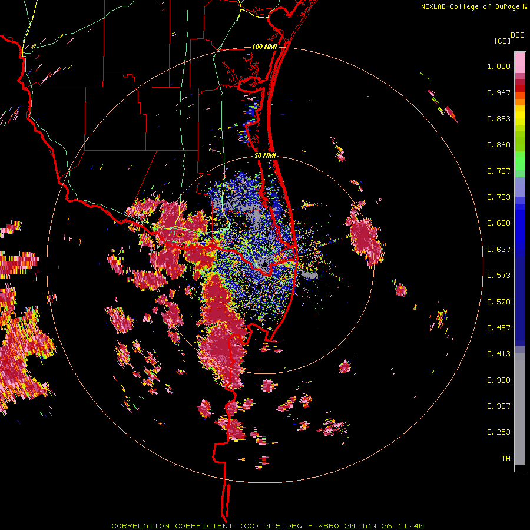Select the 0.733 scale value
Screen dimensions: 530x530
tap(499, 197)
